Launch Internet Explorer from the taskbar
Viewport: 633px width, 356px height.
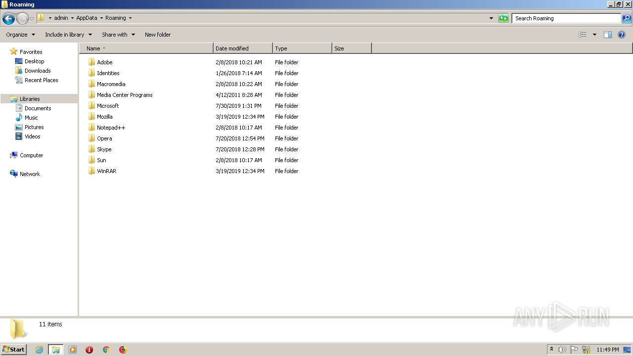coord(39,350)
